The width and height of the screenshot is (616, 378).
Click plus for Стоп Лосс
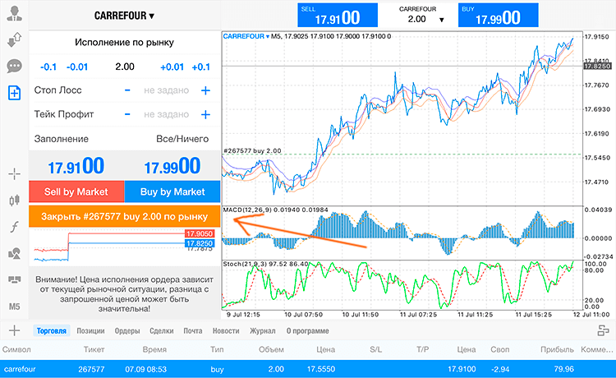pyautogui.click(x=205, y=90)
